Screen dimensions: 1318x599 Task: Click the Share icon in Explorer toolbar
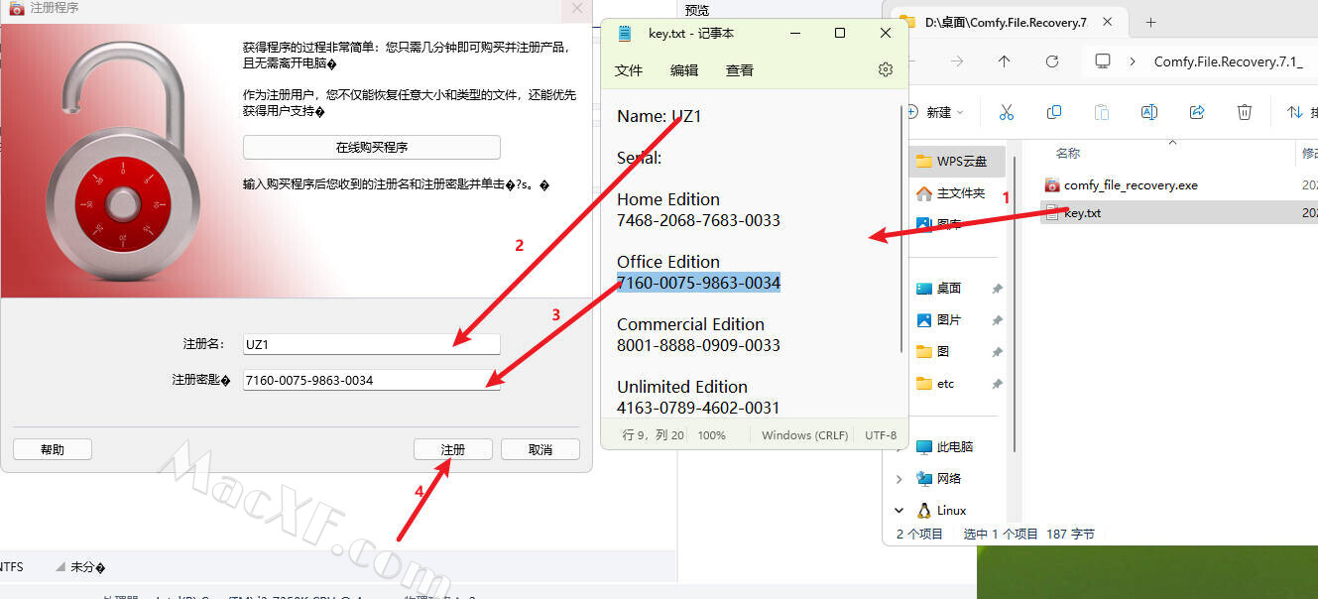coord(1197,112)
